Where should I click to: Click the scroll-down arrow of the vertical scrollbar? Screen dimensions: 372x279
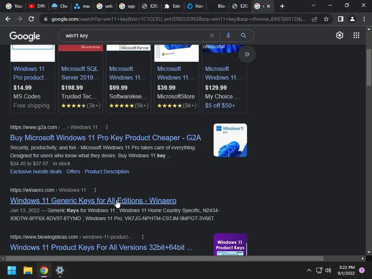click(x=369, y=252)
